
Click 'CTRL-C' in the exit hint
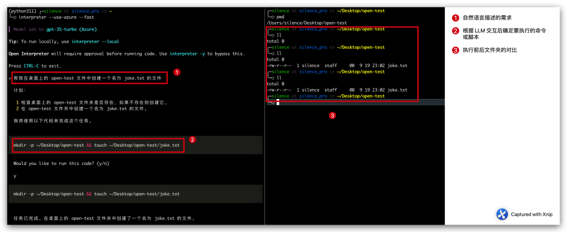click(30, 66)
